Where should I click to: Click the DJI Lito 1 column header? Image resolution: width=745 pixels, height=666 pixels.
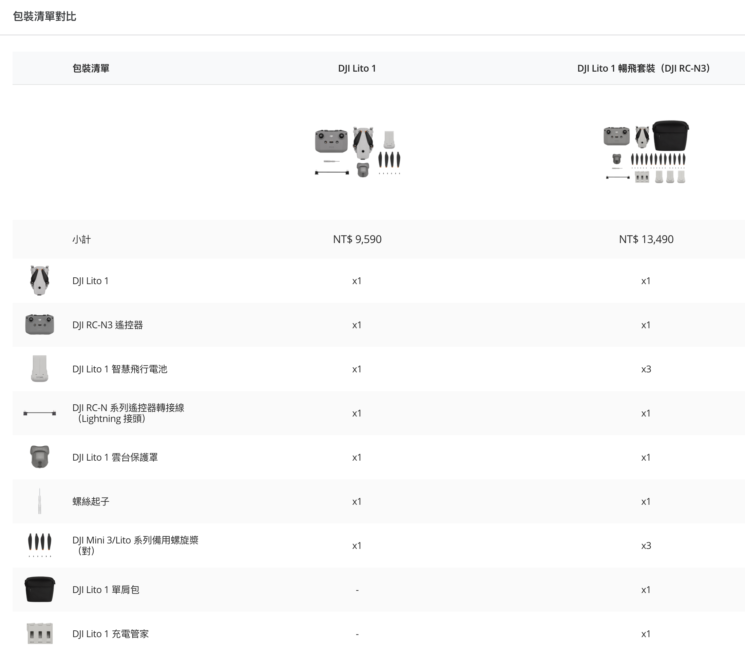tap(357, 69)
